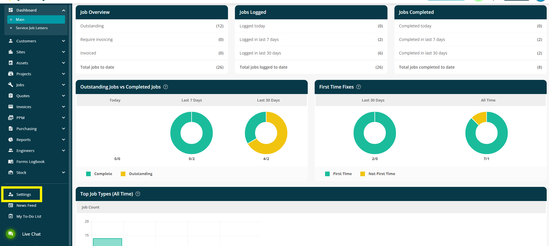This screenshot has height=246, width=549.
Task: Toggle the Outstanding legend swatch
Action: (x=123, y=174)
